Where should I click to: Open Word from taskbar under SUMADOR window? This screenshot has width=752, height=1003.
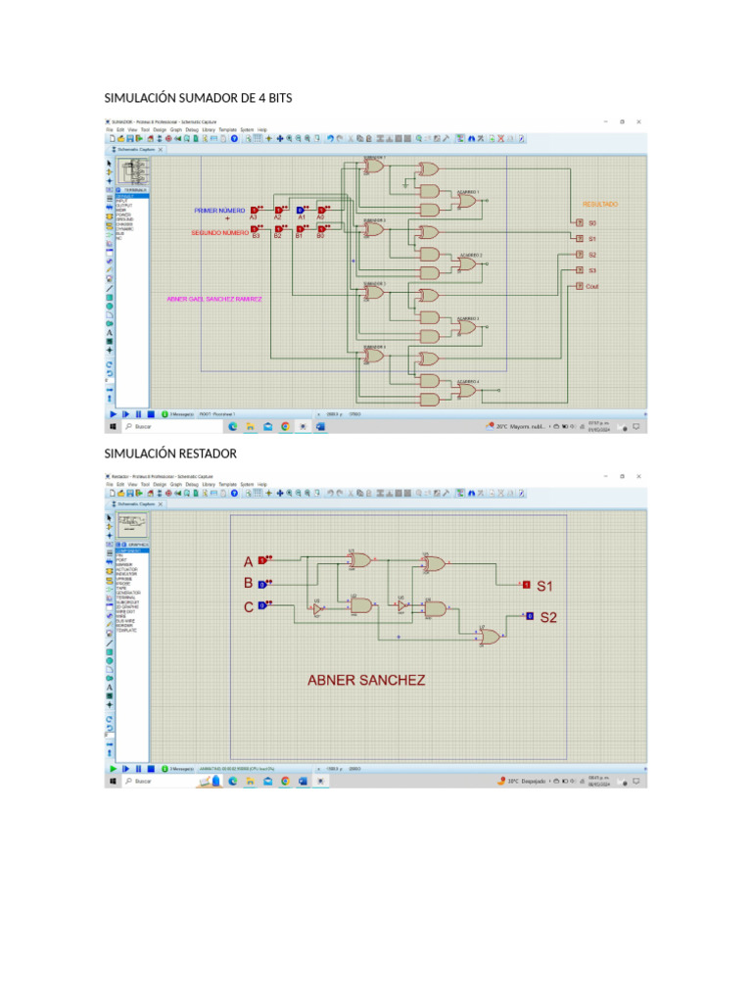(320, 427)
